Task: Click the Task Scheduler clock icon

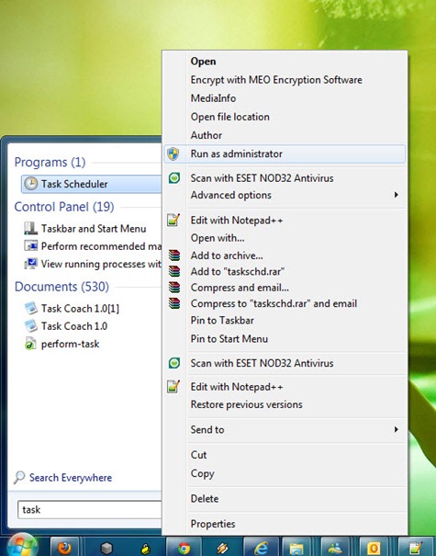Action: tap(31, 184)
